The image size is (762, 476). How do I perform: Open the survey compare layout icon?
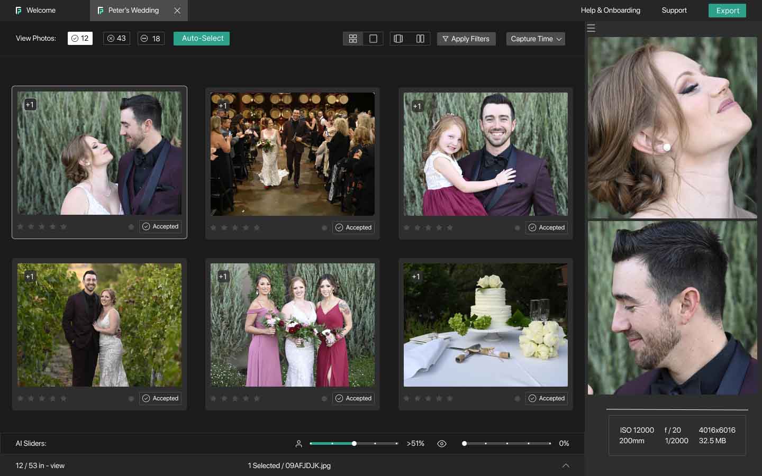click(x=420, y=38)
